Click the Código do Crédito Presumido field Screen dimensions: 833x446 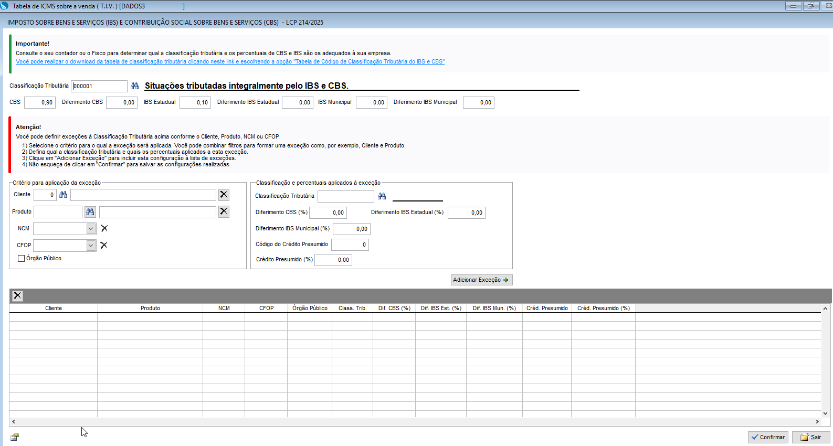350,245
